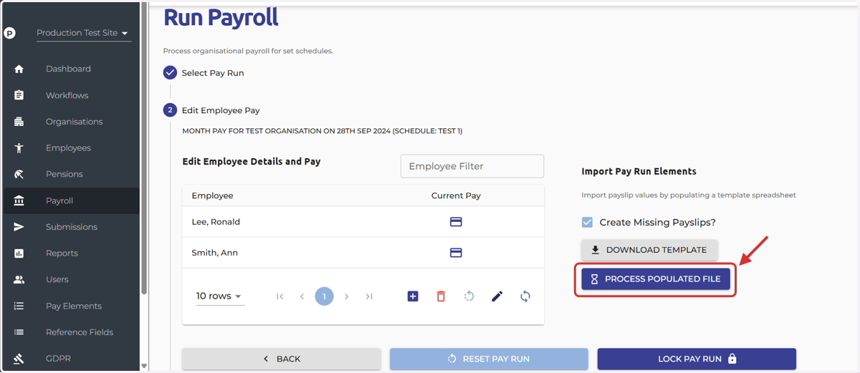
Task: Click the red delete trash icon
Action: point(441,296)
